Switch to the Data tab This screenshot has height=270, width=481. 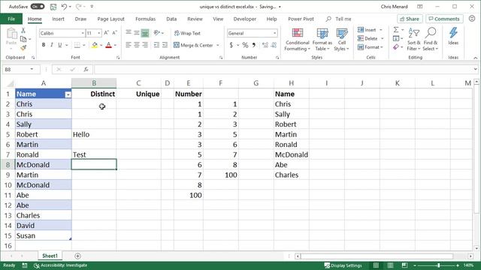point(171,19)
